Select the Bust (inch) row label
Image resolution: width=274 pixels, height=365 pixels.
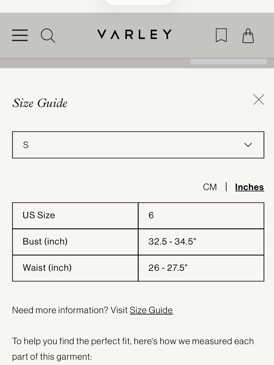tap(75, 242)
